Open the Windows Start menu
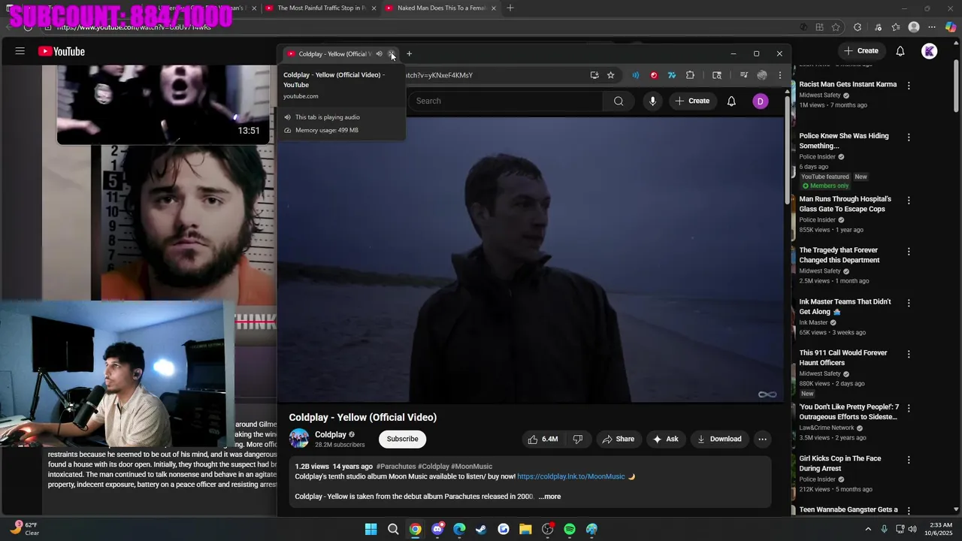This screenshot has height=541, width=962. [371, 529]
